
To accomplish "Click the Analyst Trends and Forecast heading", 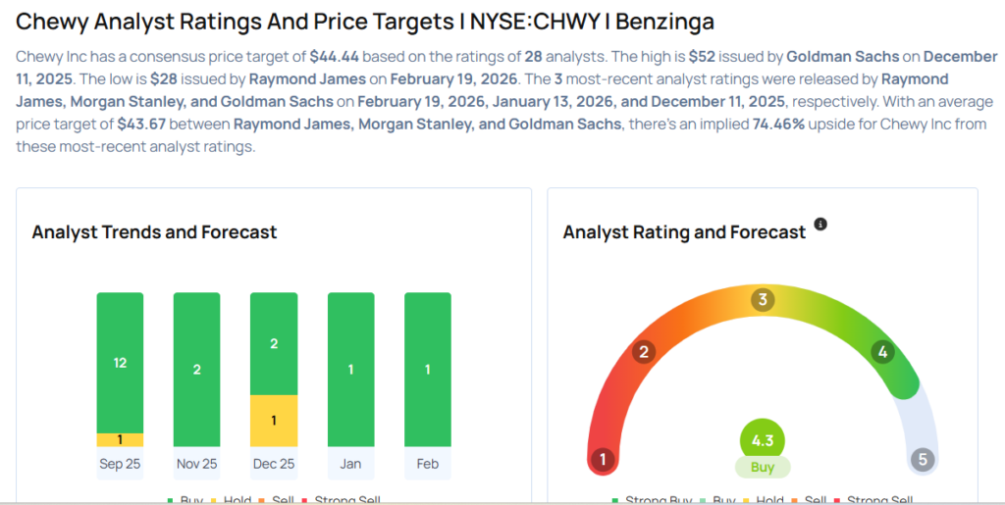I will [x=154, y=232].
